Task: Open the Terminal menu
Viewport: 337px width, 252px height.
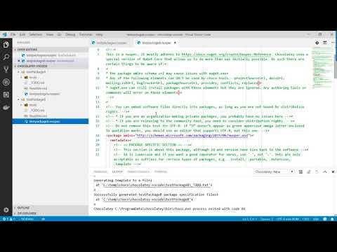Action: click(x=86, y=34)
